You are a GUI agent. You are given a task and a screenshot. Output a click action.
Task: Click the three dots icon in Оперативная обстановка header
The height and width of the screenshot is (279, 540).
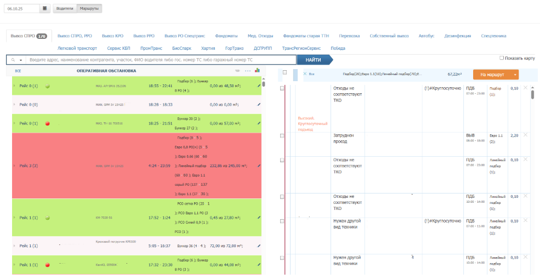click(x=247, y=71)
